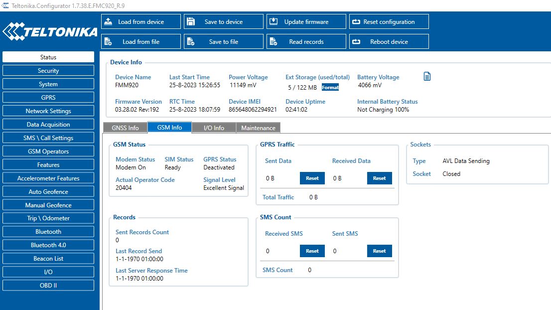The height and width of the screenshot is (310, 551).
Task: Open Data Acquisition settings
Action: coord(48,124)
